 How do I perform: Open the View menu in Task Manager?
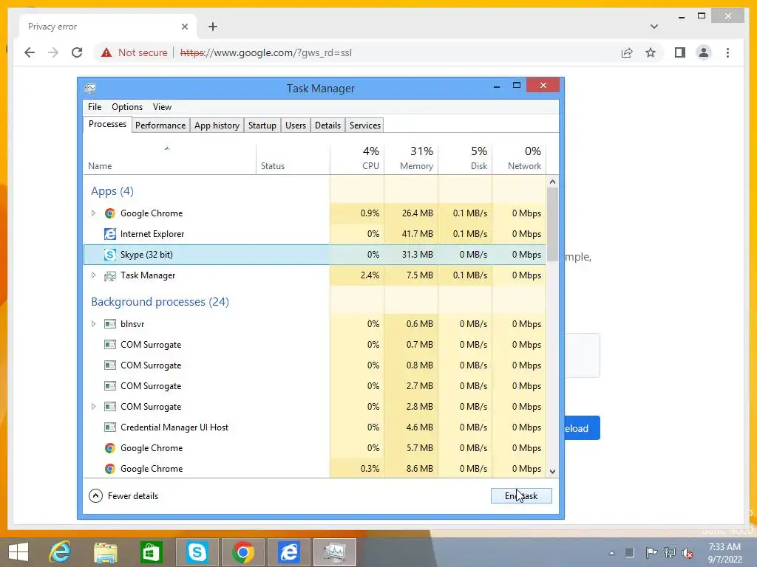(162, 107)
